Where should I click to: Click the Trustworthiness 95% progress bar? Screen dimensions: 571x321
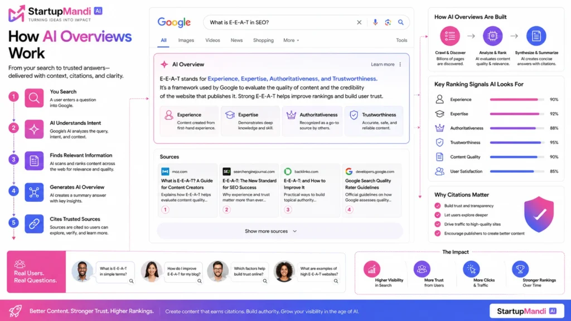click(517, 143)
